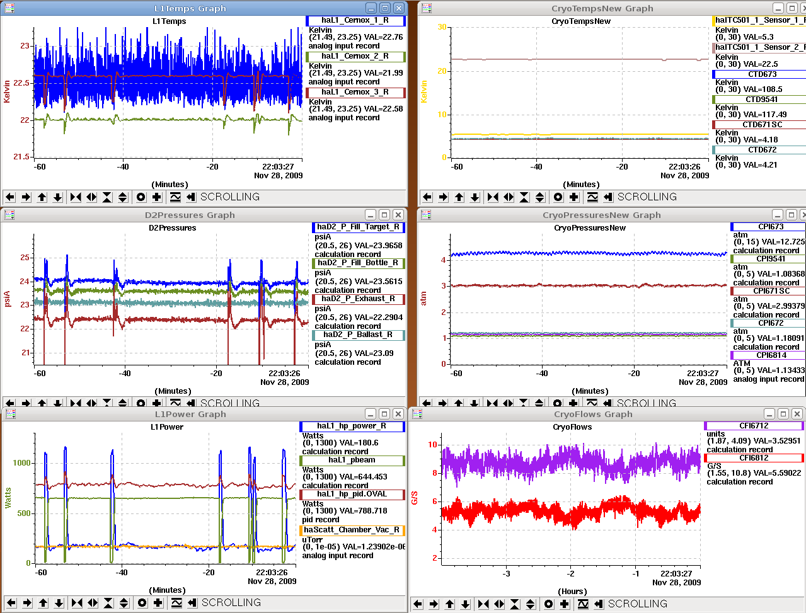Screen dimensions: 806x613
Task: Select the CTD673 legend entry
Action: pos(759,74)
